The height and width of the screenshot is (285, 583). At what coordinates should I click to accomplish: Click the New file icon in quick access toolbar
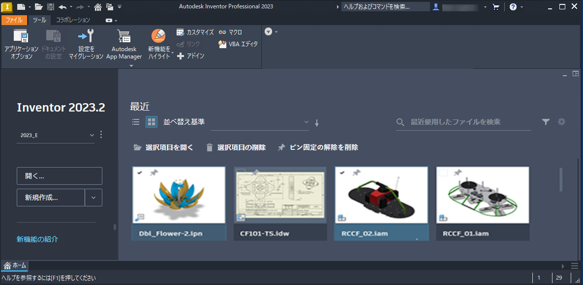point(22,7)
